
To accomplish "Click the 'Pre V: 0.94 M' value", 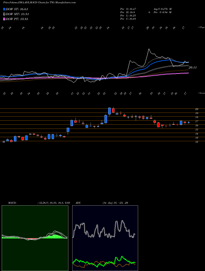I will coord(163,12).
